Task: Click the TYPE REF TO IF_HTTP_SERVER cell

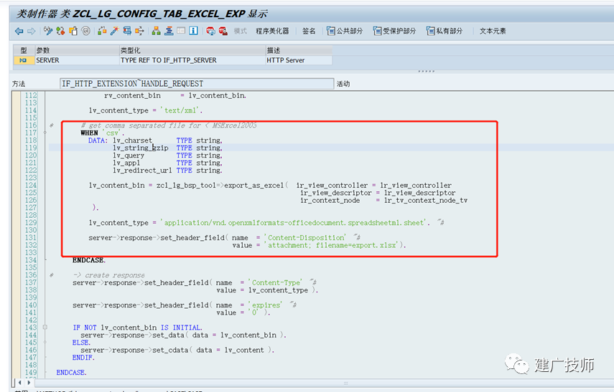Action: coord(192,60)
